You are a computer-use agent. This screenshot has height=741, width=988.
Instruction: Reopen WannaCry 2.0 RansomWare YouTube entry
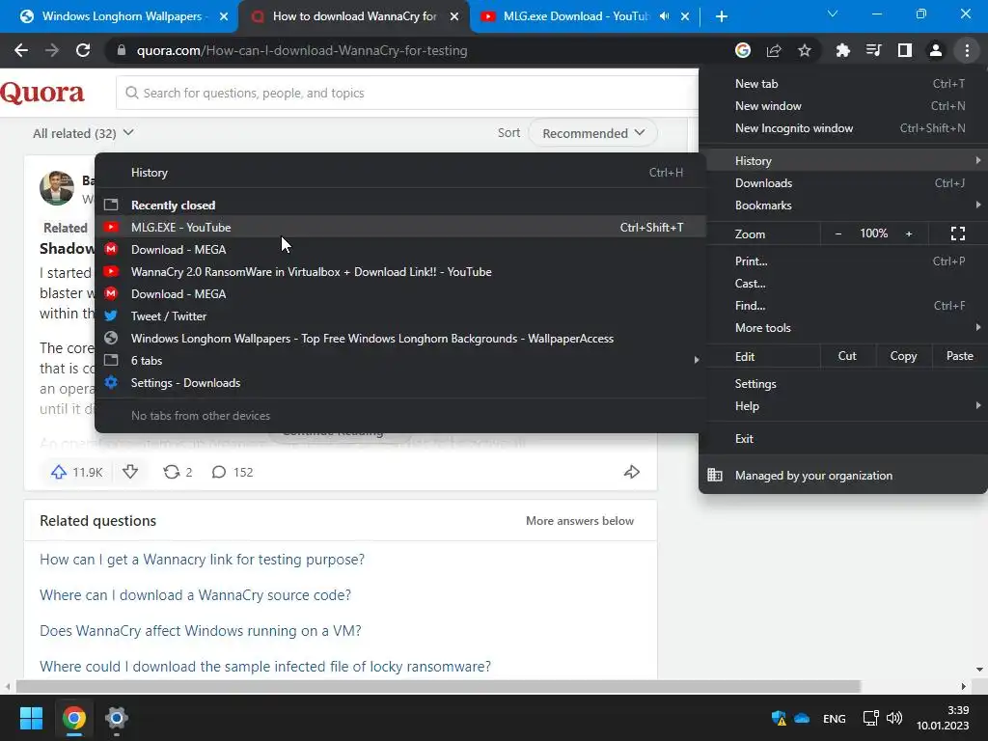(401, 271)
